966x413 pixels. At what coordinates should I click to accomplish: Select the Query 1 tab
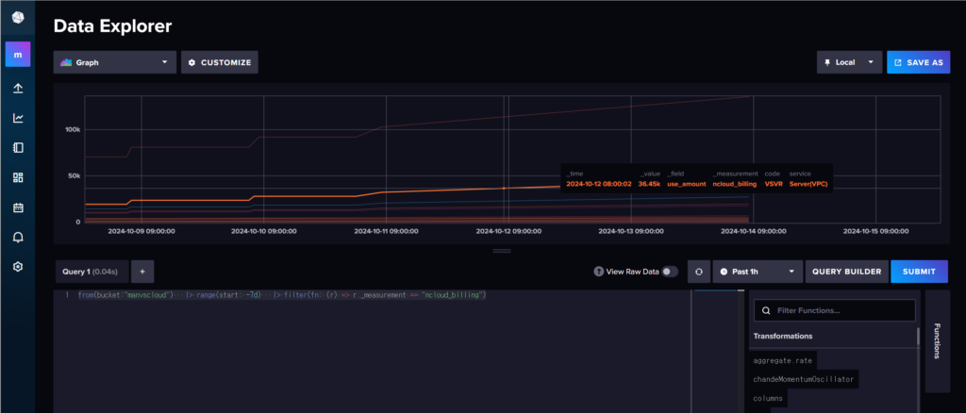click(90, 272)
